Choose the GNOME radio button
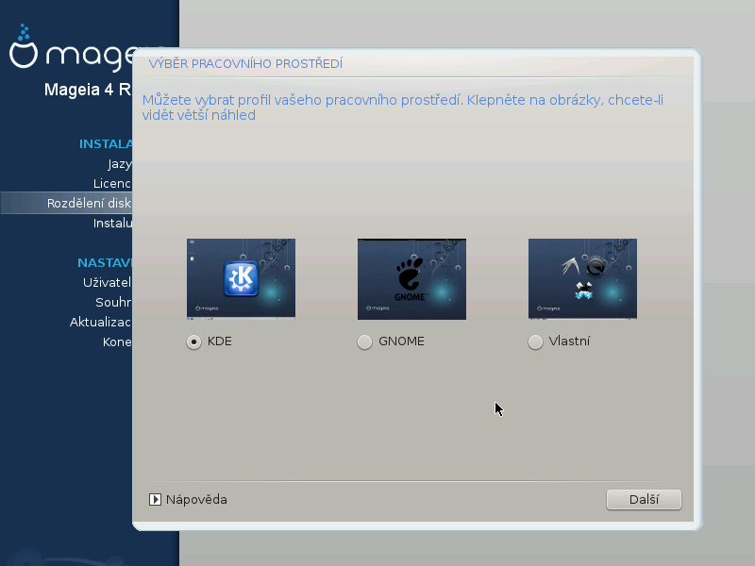This screenshot has height=566, width=755. coord(364,342)
